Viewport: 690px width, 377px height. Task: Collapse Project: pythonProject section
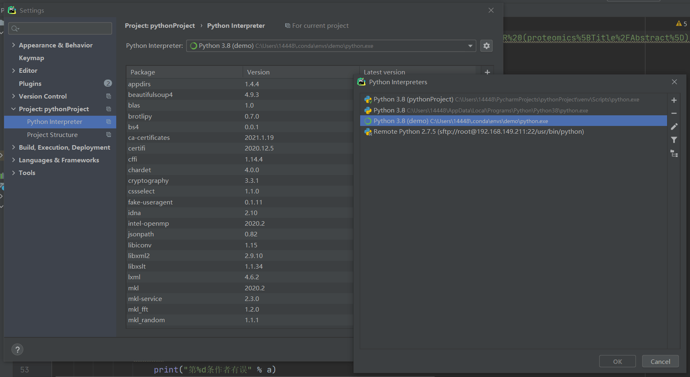14,109
